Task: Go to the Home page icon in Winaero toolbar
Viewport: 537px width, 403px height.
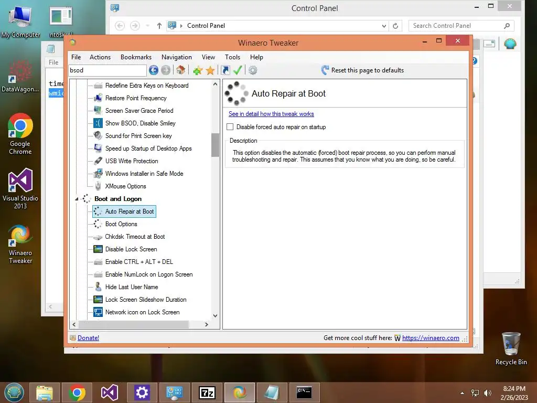Action: pyautogui.click(x=180, y=70)
